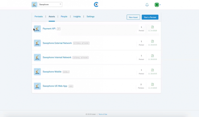Open the report document icon for Payment API
Viewport: 199px width, 117px height.
click(x=153, y=27)
